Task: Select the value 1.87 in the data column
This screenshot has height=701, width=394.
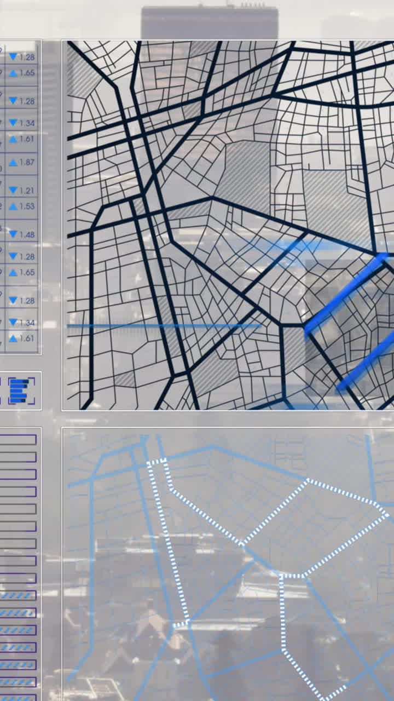Action: (27, 163)
